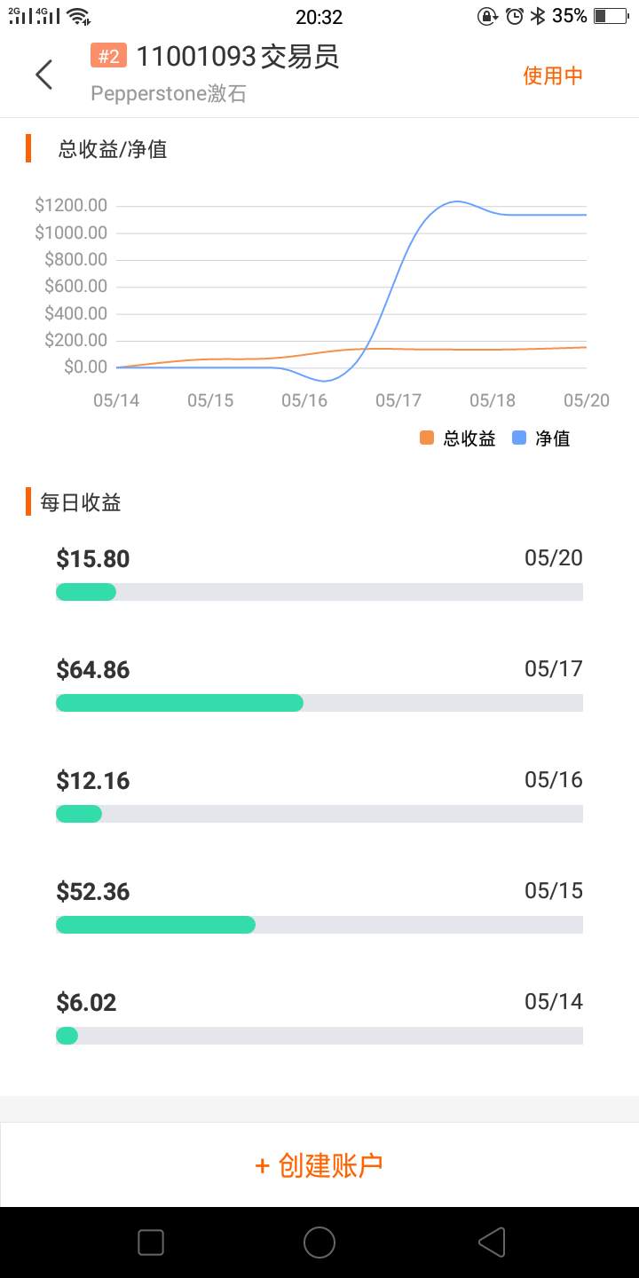Viewport: 639px width, 1278px height.
Task: Toggle the orange 总收益 legend series
Action: tap(457, 438)
